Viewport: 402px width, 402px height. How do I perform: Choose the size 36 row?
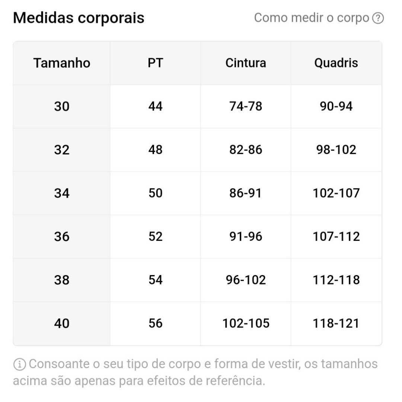click(x=197, y=236)
